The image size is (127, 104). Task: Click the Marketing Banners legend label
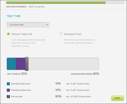21,90
